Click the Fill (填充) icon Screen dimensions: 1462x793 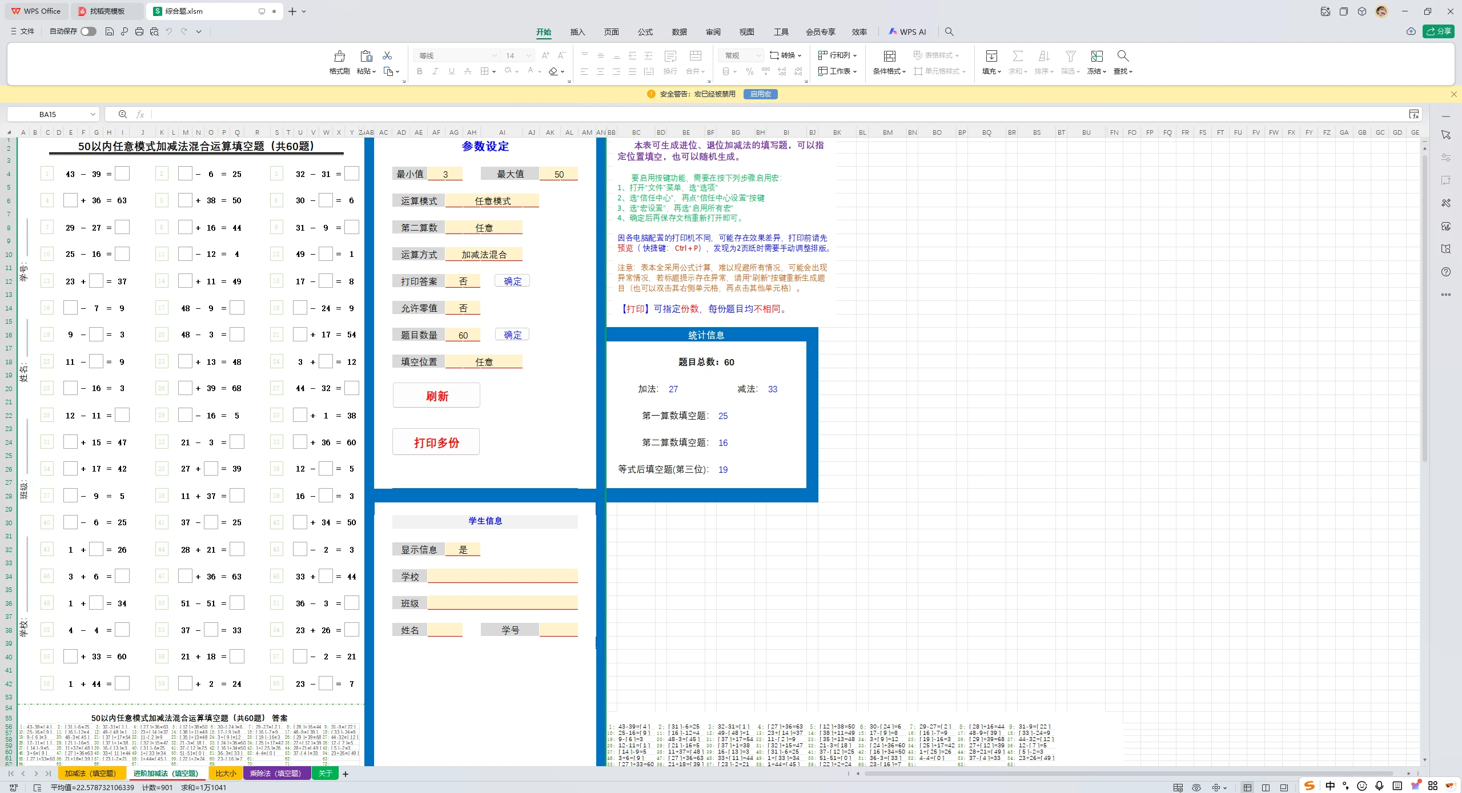[x=991, y=56]
